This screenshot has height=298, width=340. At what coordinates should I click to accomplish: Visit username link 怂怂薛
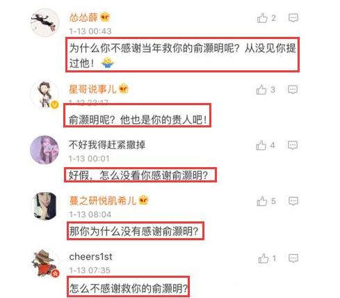coord(83,17)
